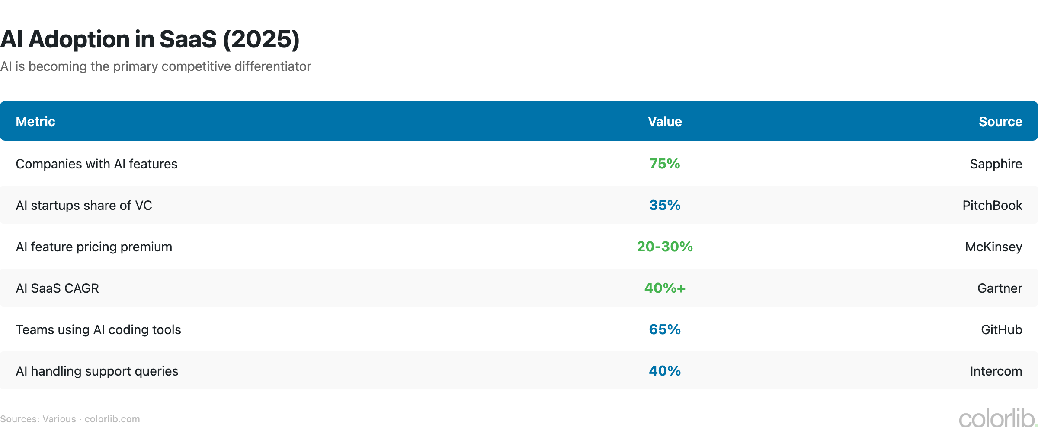
Task: Click the 'Sources: Various · colorlib.com' footer text
Action: point(70,419)
